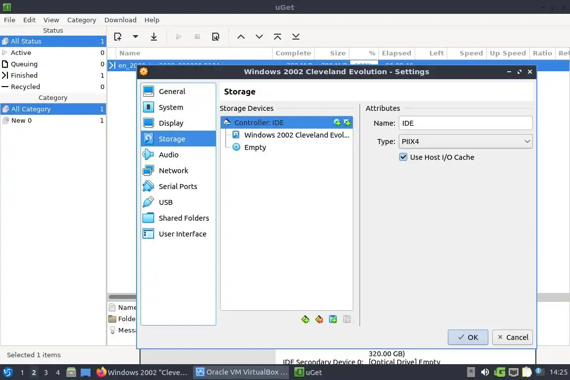570x380 pixels.
Task: Click Speed column header in uGet
Action: (x=467, y=53)
